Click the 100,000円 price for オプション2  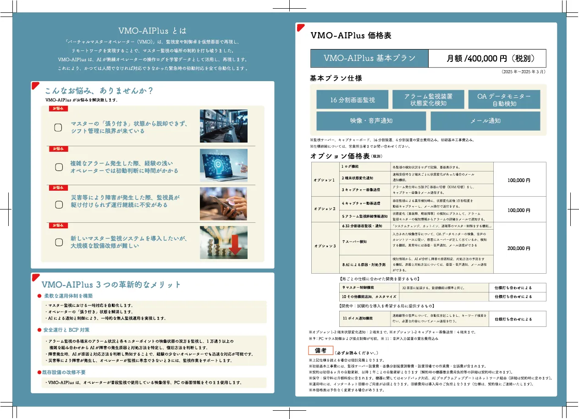tap(519, 210)
